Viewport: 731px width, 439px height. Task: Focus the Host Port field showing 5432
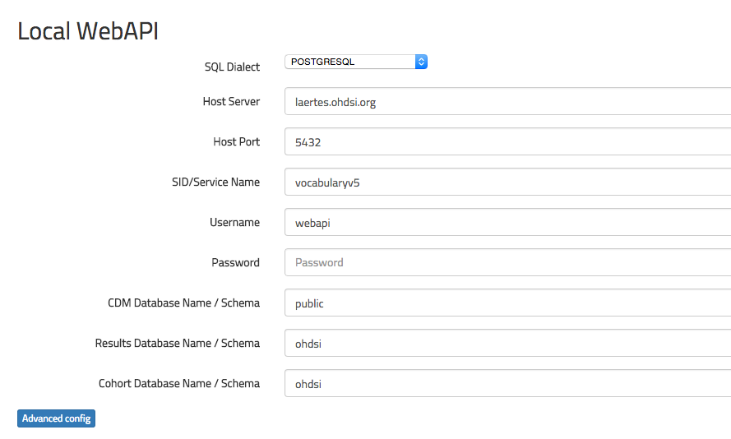(x=507, y=142)
